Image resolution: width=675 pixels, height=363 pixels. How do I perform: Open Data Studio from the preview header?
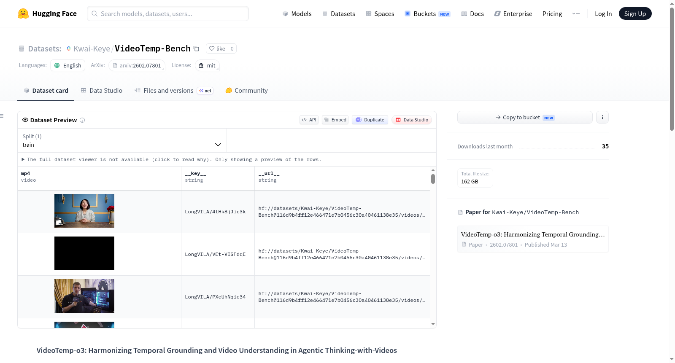coord(412,120)
